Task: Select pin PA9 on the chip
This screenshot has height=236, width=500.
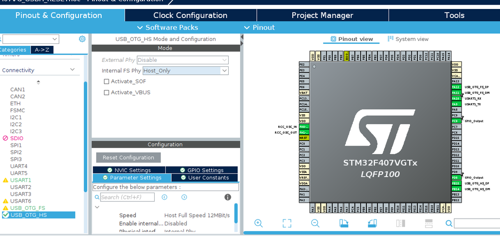Action: coord(456,104)
